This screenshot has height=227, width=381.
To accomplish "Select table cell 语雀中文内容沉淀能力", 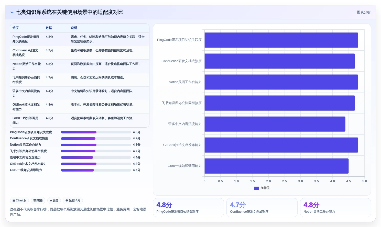I will [26, 93].
